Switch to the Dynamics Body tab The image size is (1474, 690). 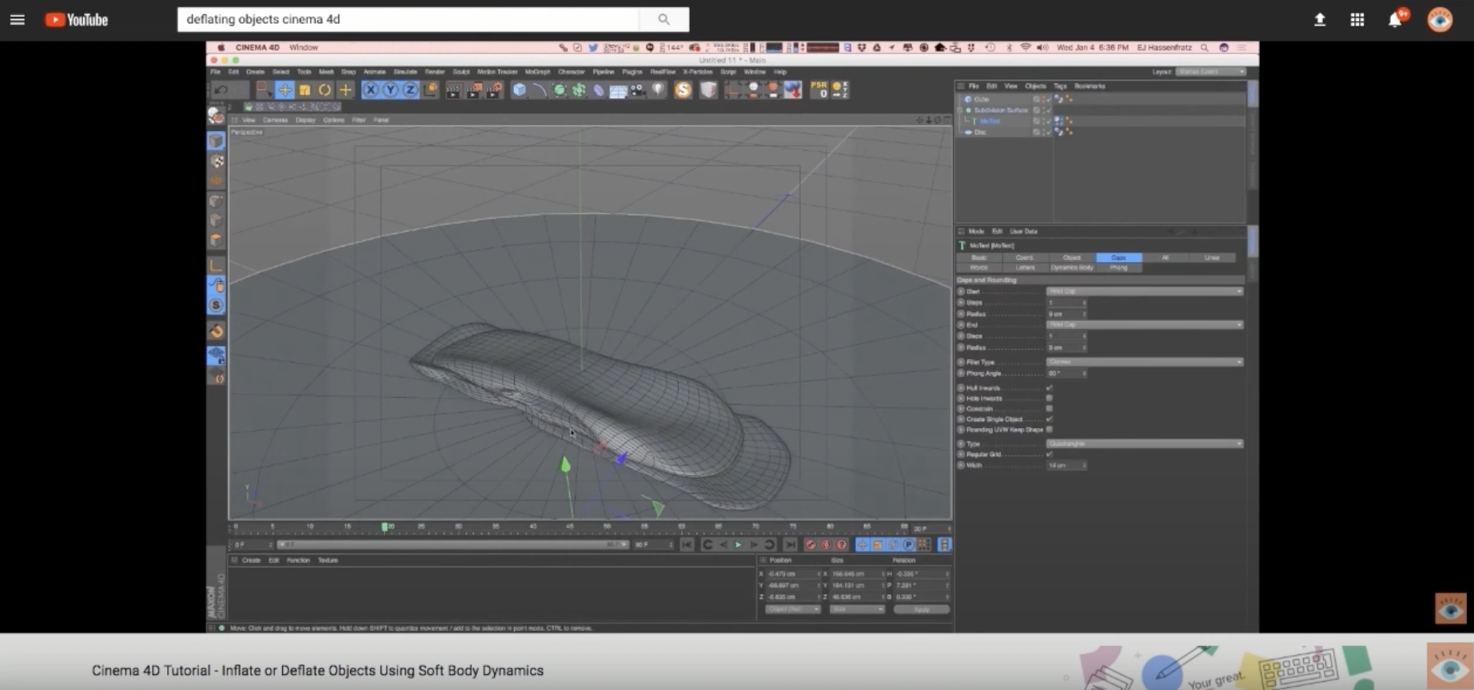tap(1072, 268)
